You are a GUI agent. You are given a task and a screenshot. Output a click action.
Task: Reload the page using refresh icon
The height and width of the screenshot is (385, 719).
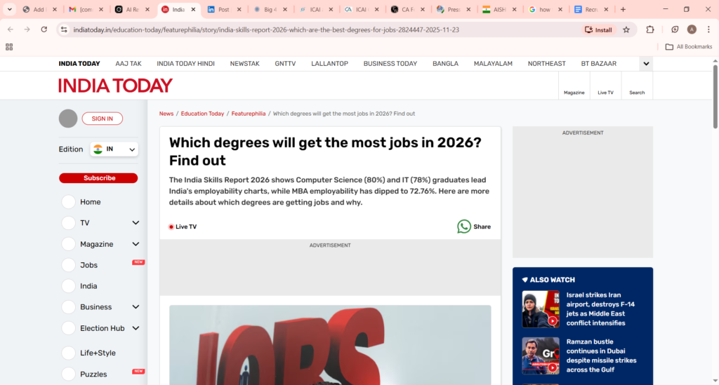pyautogui.click(x=44, y=29)
